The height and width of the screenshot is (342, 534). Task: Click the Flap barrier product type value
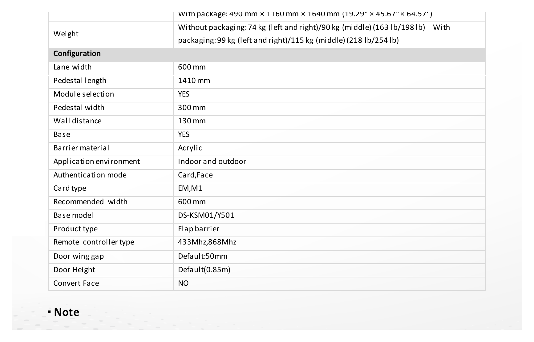(199, 229)
